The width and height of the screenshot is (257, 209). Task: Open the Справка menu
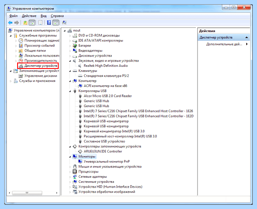(x=57, y=16)
